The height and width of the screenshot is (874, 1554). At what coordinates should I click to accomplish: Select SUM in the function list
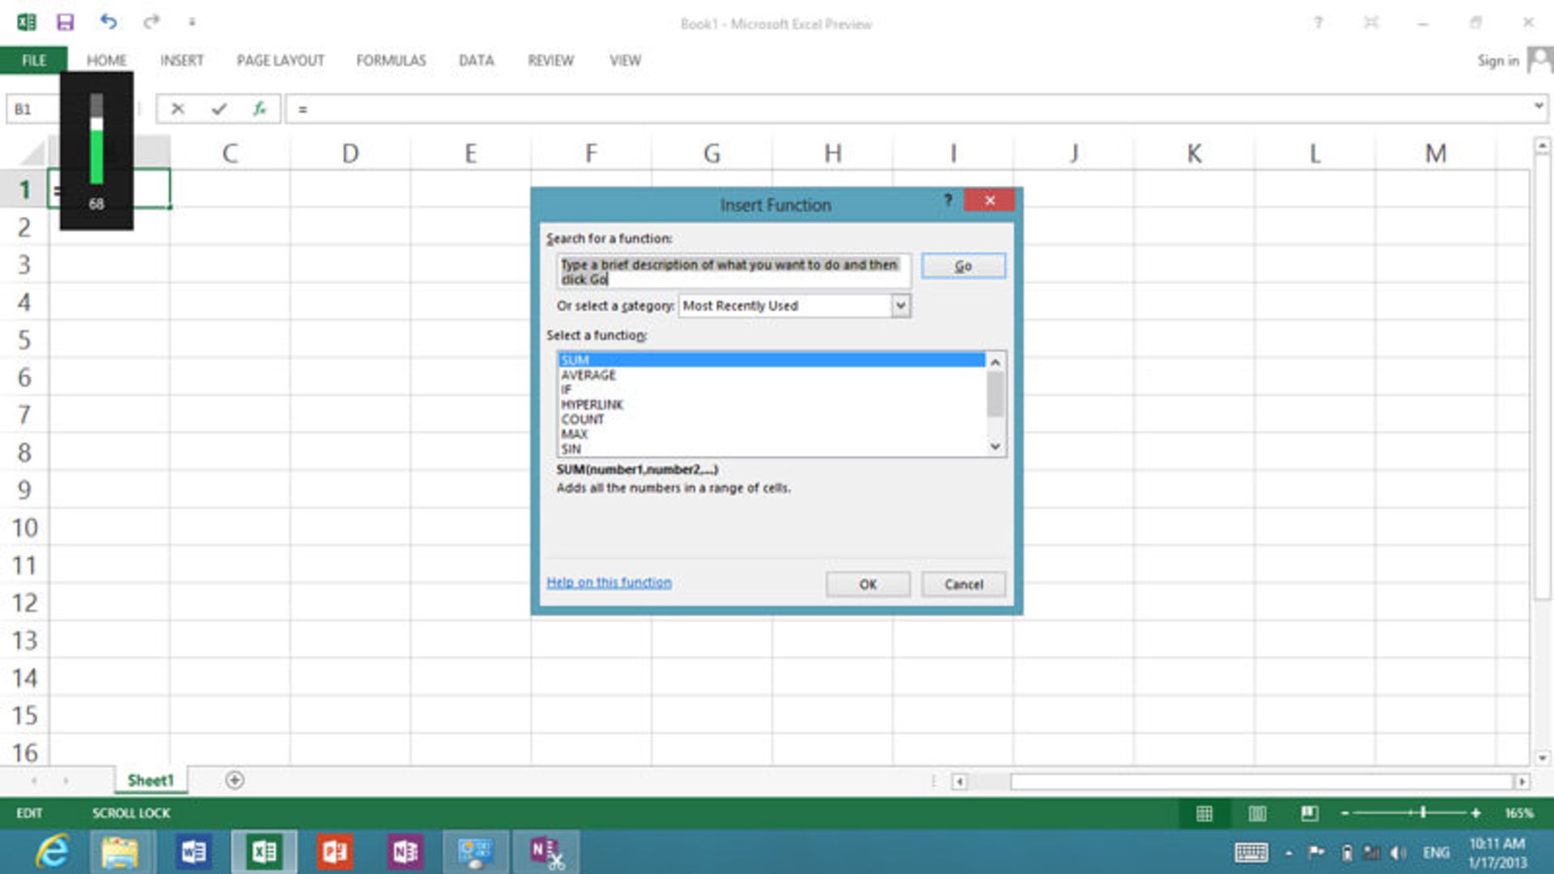point(771,360)
